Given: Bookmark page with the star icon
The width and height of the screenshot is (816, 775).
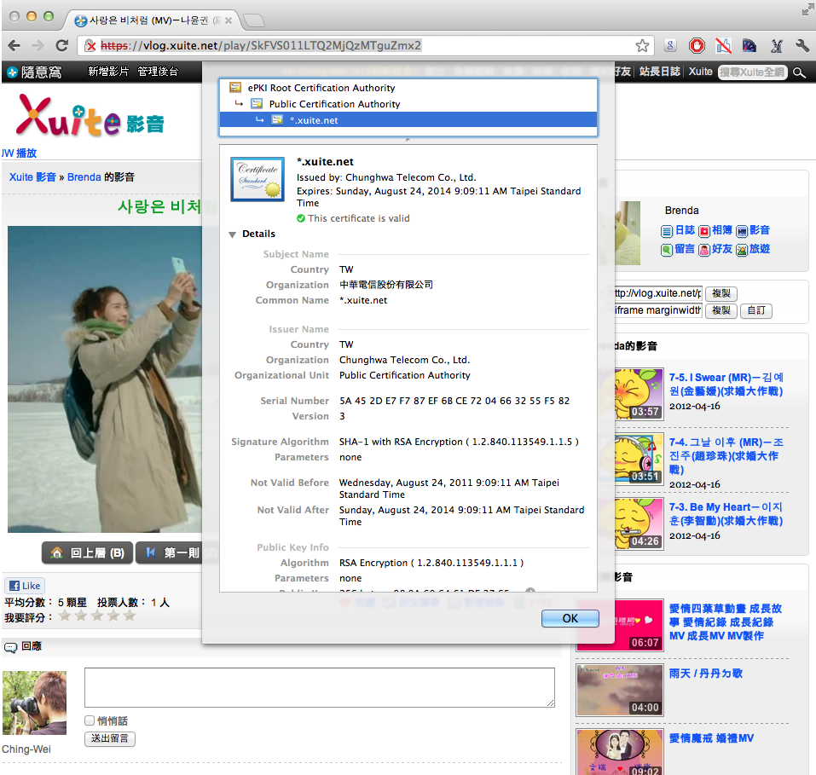Looking at the screenshot, I should pos(642,46).
